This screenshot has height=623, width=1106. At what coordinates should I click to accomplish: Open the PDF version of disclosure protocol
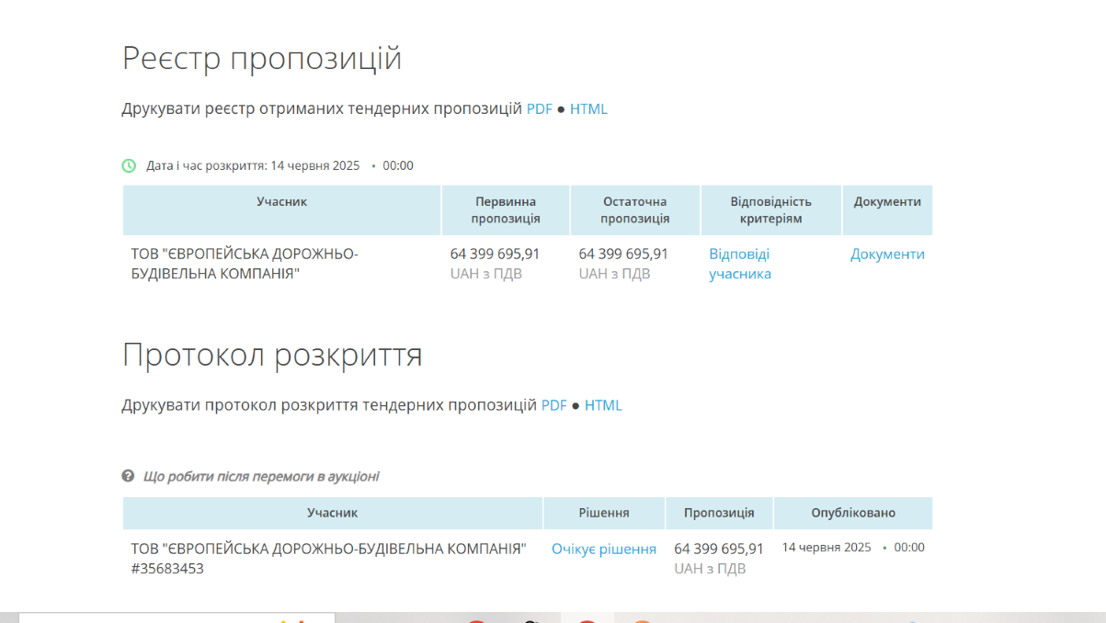[554, 405]
